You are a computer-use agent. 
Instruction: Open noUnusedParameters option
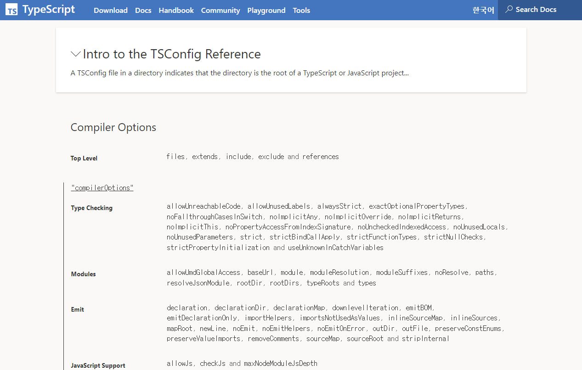click(200, 237)
